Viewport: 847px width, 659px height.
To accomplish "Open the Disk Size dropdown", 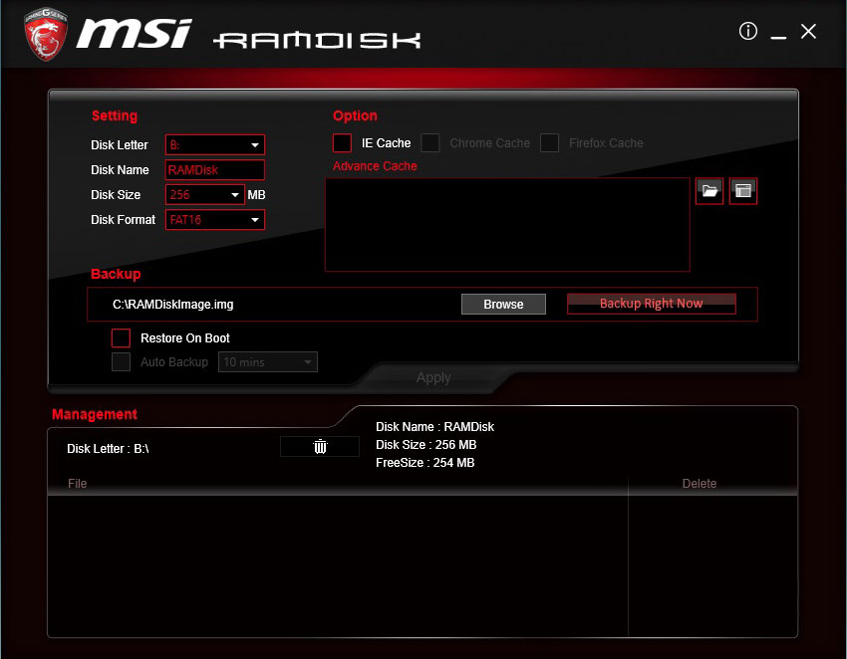I will [x=205, y=195].
